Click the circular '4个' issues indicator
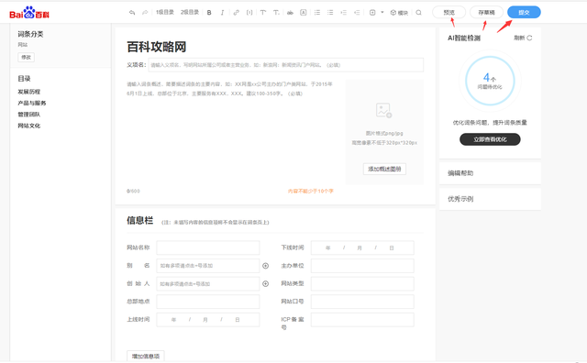Image resolution: width=587 pixels, height=363 pixels. click(490, 81)
